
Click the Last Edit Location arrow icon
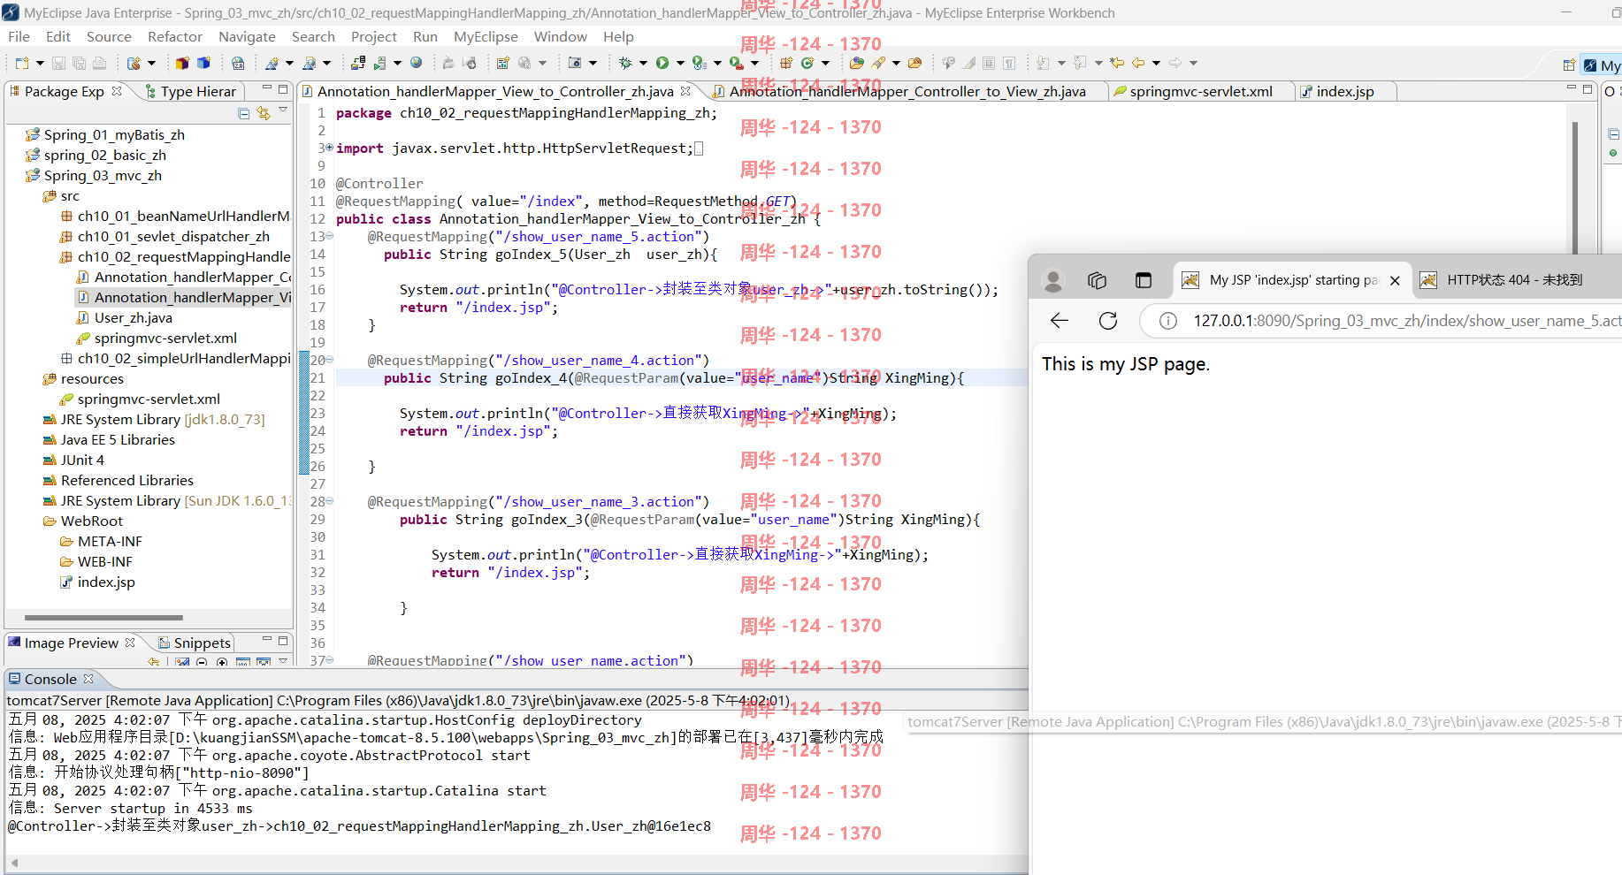coord(1117,63)
